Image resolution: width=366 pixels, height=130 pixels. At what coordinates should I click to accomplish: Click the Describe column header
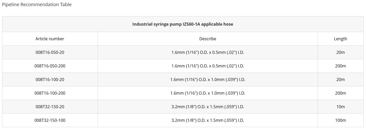(208, 39)
